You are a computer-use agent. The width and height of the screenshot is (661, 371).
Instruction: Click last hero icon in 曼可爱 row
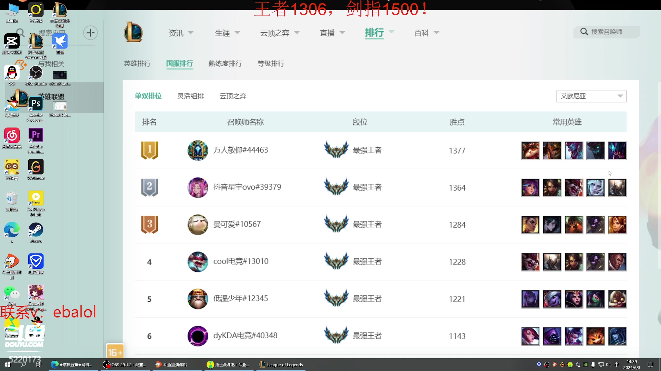point(617,225)
